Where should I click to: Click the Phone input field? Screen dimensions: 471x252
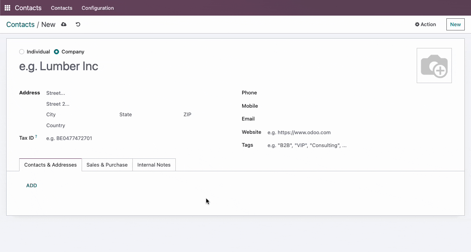(x=359, y=93)
